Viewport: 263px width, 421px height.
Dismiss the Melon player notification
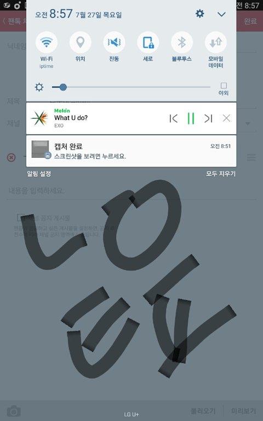(226, 118)
